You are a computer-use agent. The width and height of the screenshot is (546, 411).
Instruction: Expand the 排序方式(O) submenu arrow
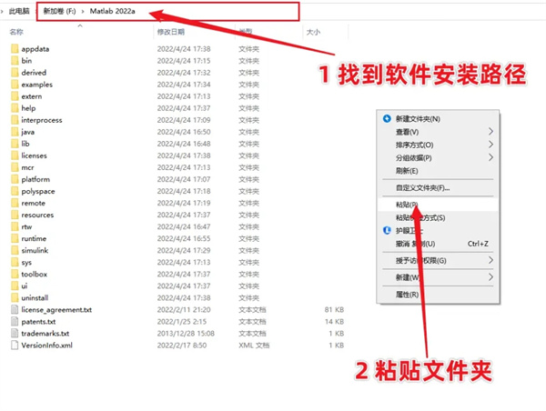pos(490,145)
